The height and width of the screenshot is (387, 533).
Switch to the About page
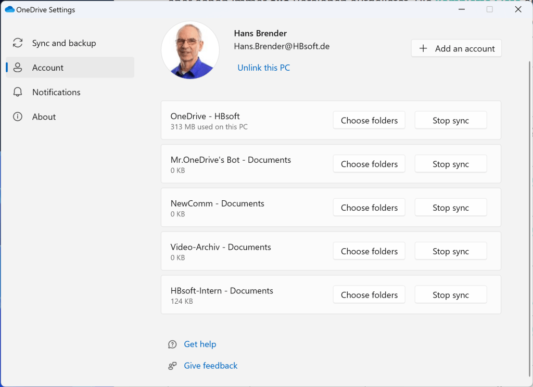click(x=44, y=117)
